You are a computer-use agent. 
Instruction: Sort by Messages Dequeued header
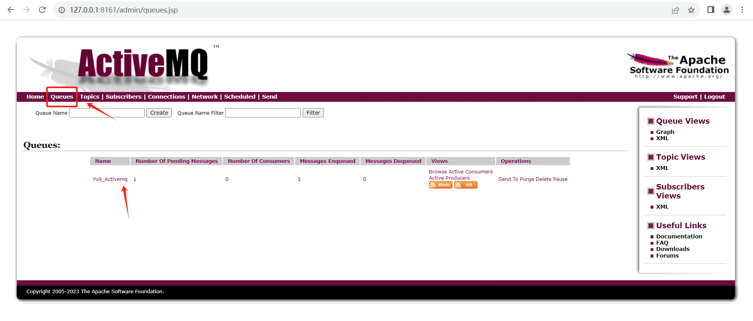393,161
